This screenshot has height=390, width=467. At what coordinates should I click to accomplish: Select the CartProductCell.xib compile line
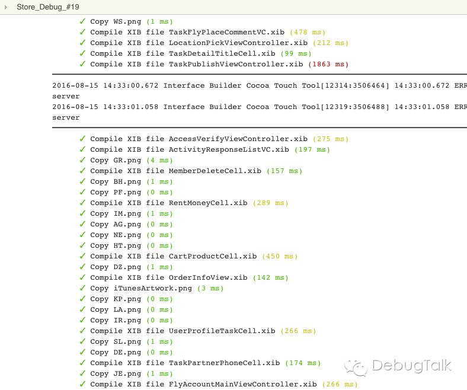pyautogui.click(x=188, y=256)
